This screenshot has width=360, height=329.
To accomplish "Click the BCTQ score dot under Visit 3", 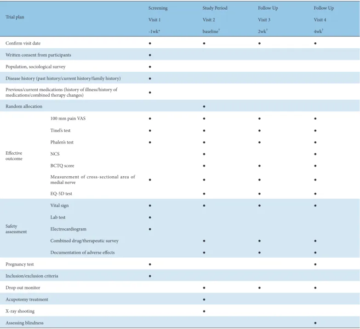I will point(259,166).
